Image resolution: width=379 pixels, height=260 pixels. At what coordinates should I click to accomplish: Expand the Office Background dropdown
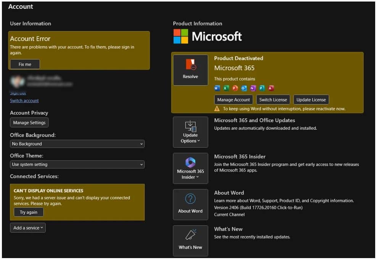coord(77,144)
